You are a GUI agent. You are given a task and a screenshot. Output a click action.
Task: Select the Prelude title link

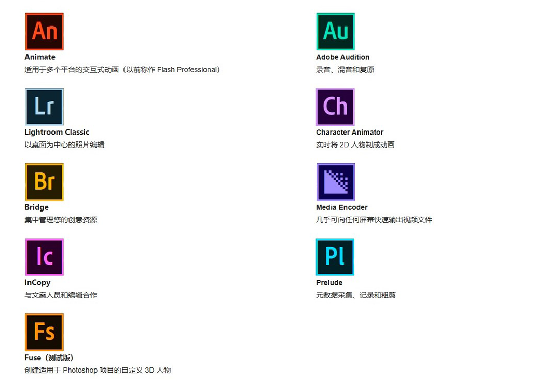point(329,283)
